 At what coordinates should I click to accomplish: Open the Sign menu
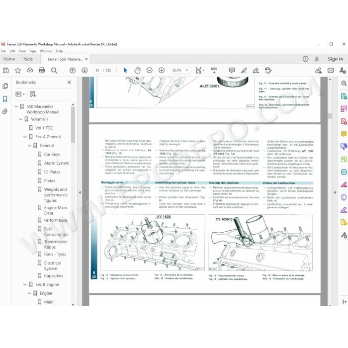[x=33, y=51]
